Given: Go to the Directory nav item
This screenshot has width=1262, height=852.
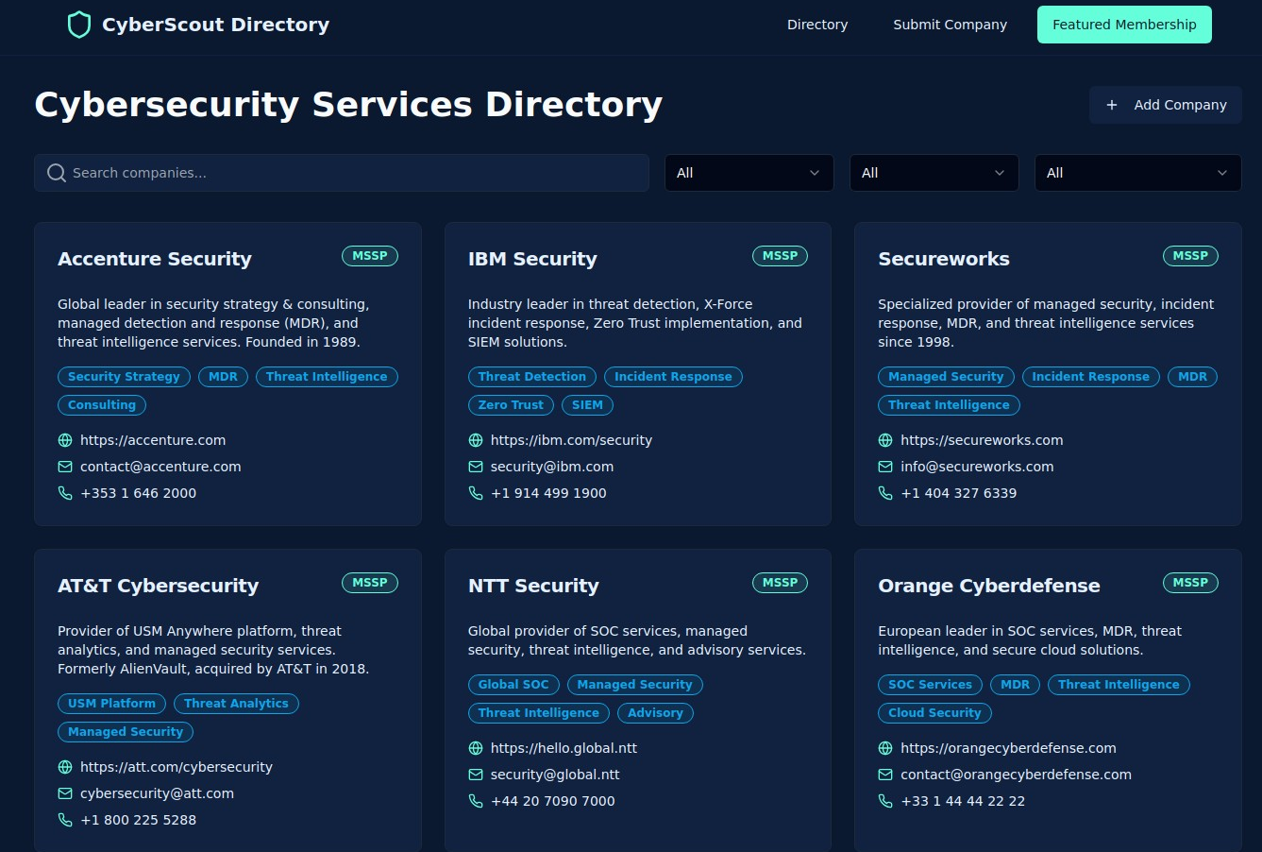Looking at the screenshot, I should coord(817,25).
